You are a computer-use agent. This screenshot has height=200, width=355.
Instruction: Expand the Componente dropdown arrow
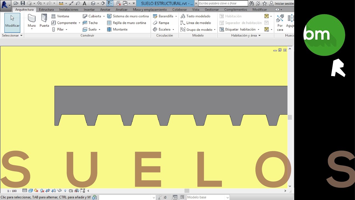point(79,23)
